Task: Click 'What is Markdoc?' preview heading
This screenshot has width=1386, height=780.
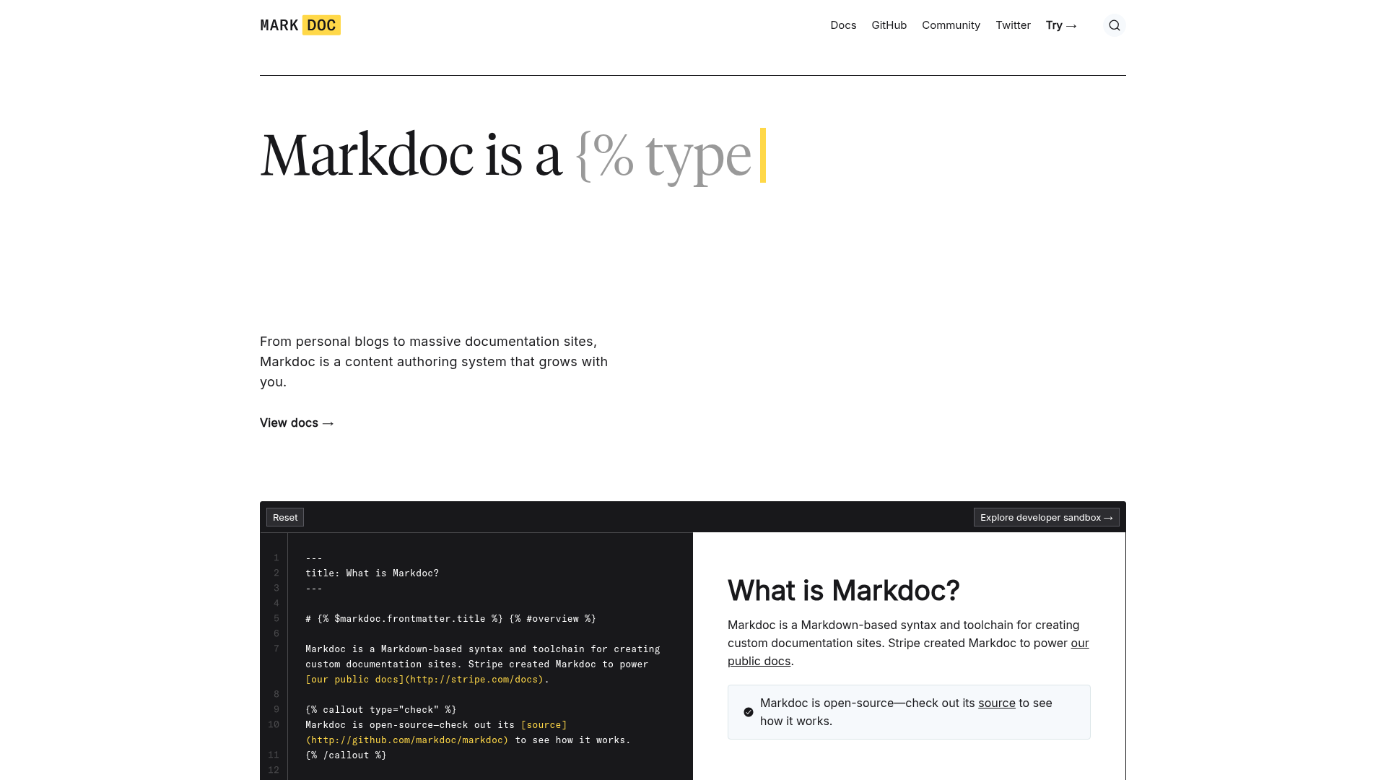Action: tap(843, 590)
